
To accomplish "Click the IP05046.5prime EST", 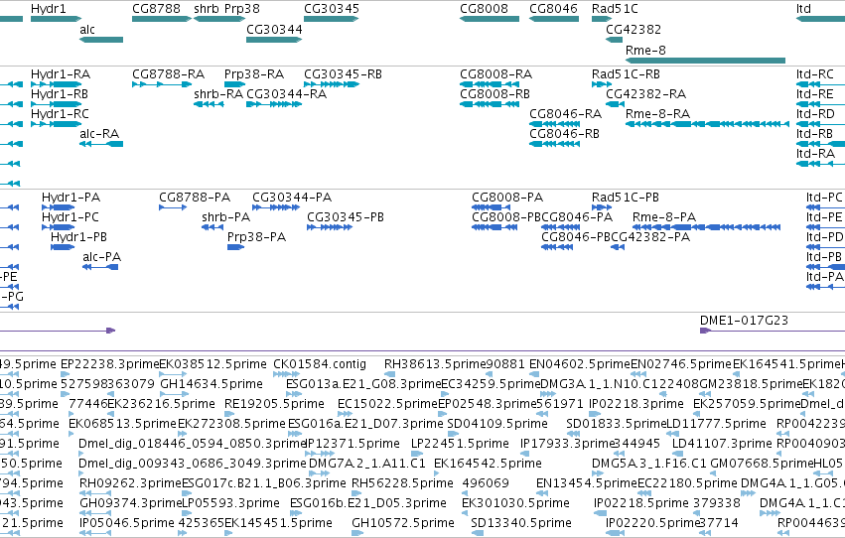I will click(95, 533).
